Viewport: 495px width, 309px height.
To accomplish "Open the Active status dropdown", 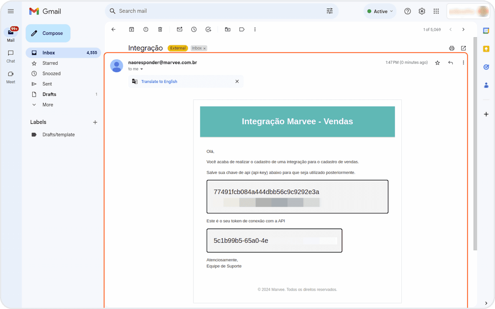I will point(380,12).
